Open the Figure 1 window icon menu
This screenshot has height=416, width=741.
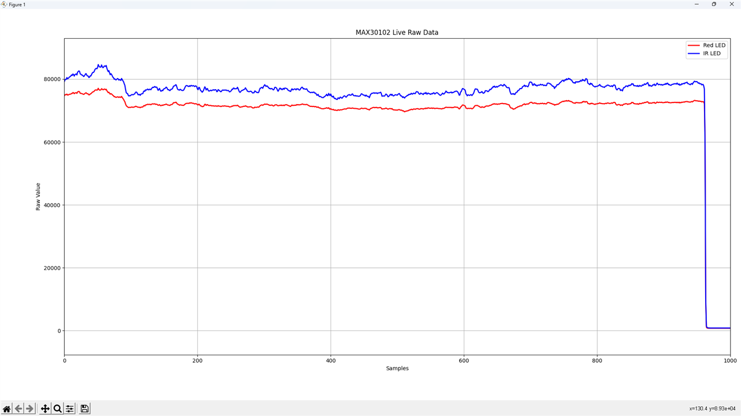point(4,4)
